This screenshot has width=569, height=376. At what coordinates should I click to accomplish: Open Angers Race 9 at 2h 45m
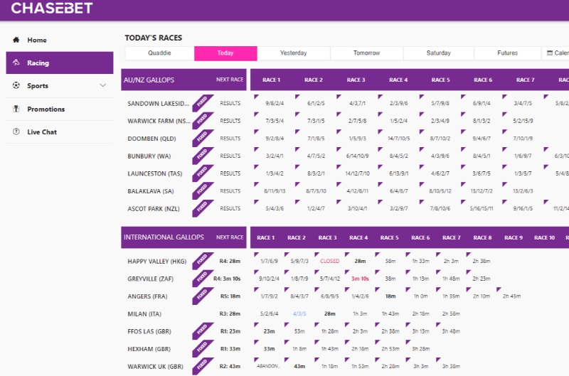[x=511, y=296]
